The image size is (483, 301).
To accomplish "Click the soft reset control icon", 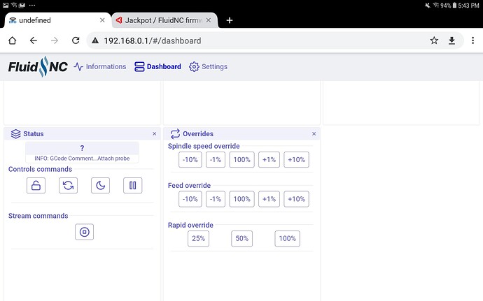I will pyautogui.click(x=68, y=185).
